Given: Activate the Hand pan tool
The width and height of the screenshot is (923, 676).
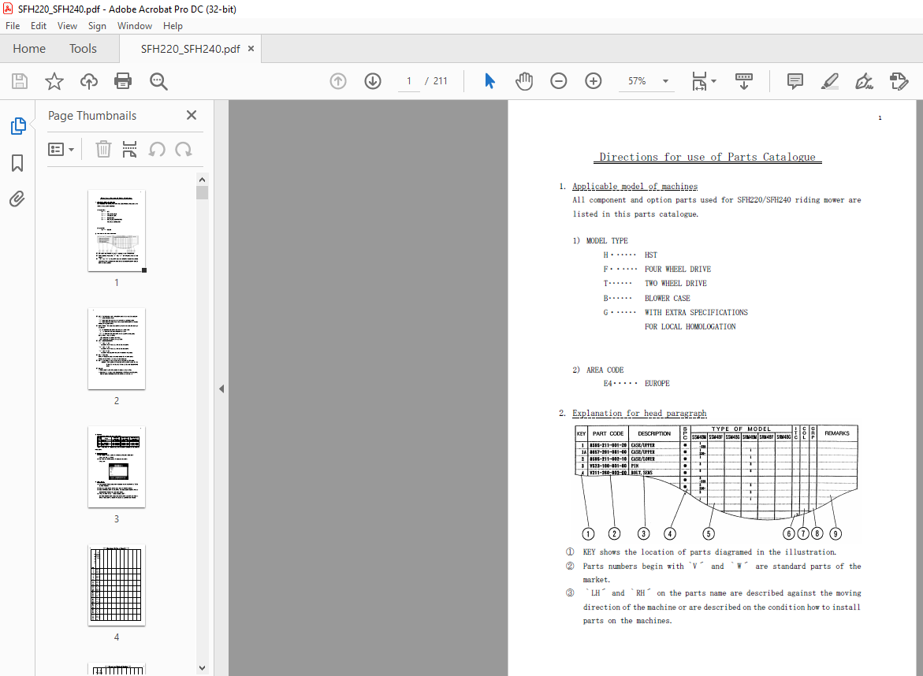Looking at the screenshot, I should 524,81.
